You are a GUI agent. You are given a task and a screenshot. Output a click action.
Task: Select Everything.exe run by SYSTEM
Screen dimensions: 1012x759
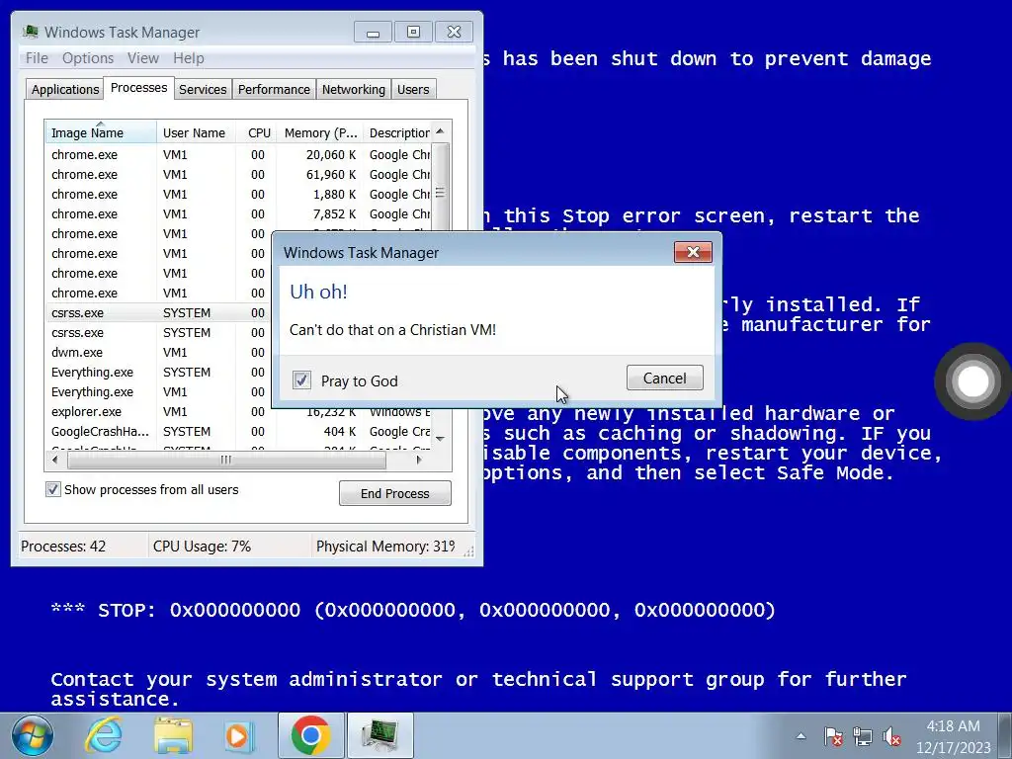click(159, 373)
